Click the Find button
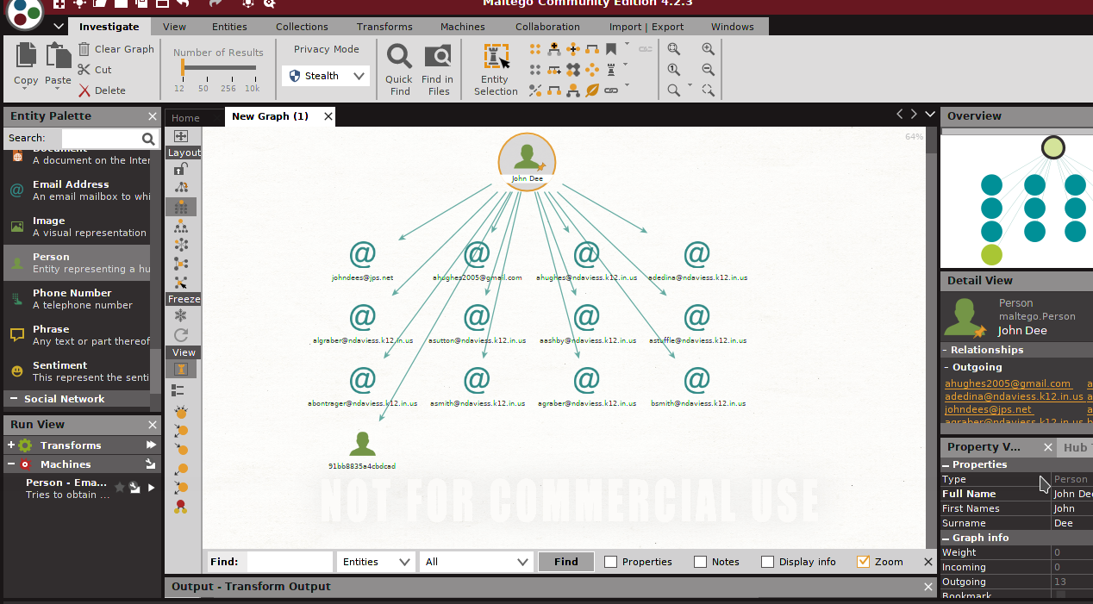The height and width of the screenshot is (604, 1093). (x=566, y=562)
